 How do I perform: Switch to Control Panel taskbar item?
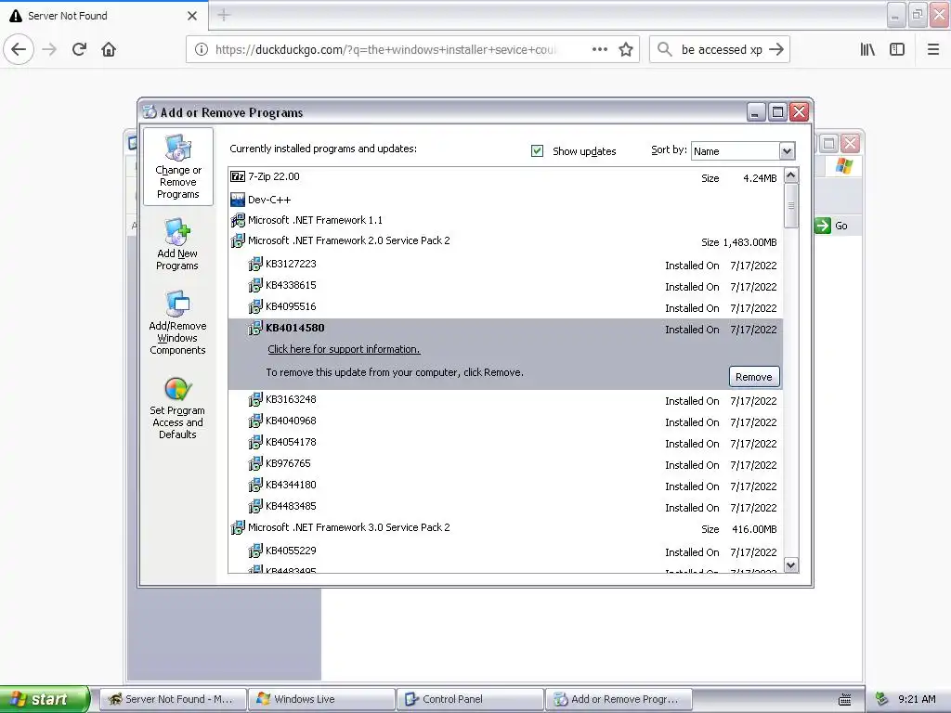pyautogui.click(x=470, y=699)
